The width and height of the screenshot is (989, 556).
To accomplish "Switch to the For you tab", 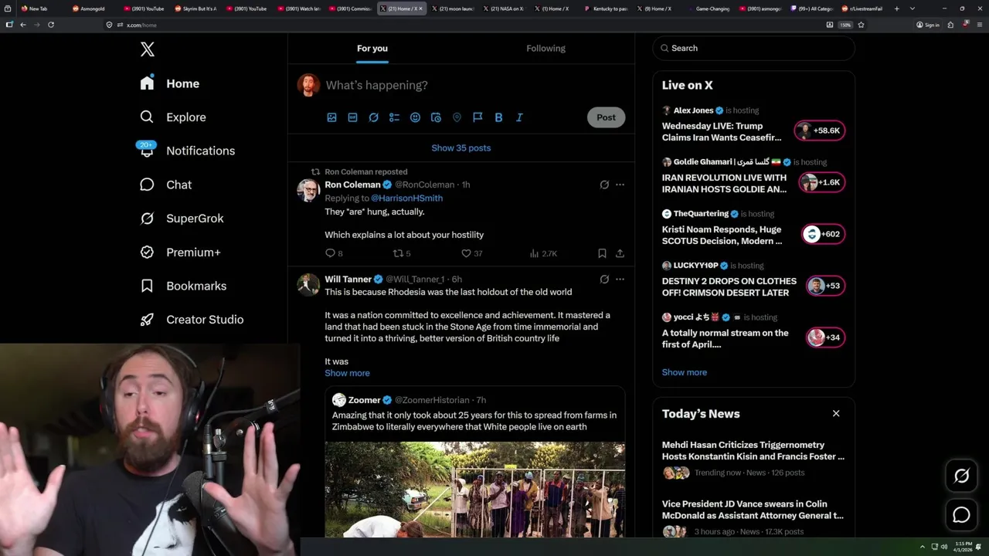I will (372, 49).
